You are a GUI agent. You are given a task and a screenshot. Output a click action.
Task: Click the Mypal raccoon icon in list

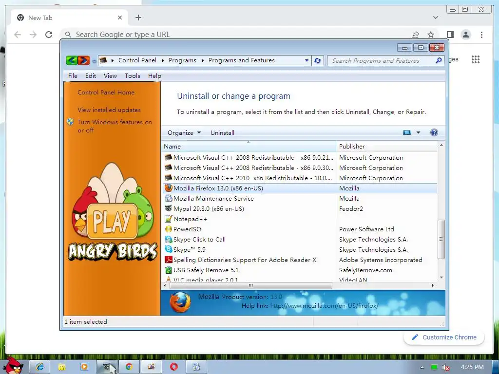point(168,208)
